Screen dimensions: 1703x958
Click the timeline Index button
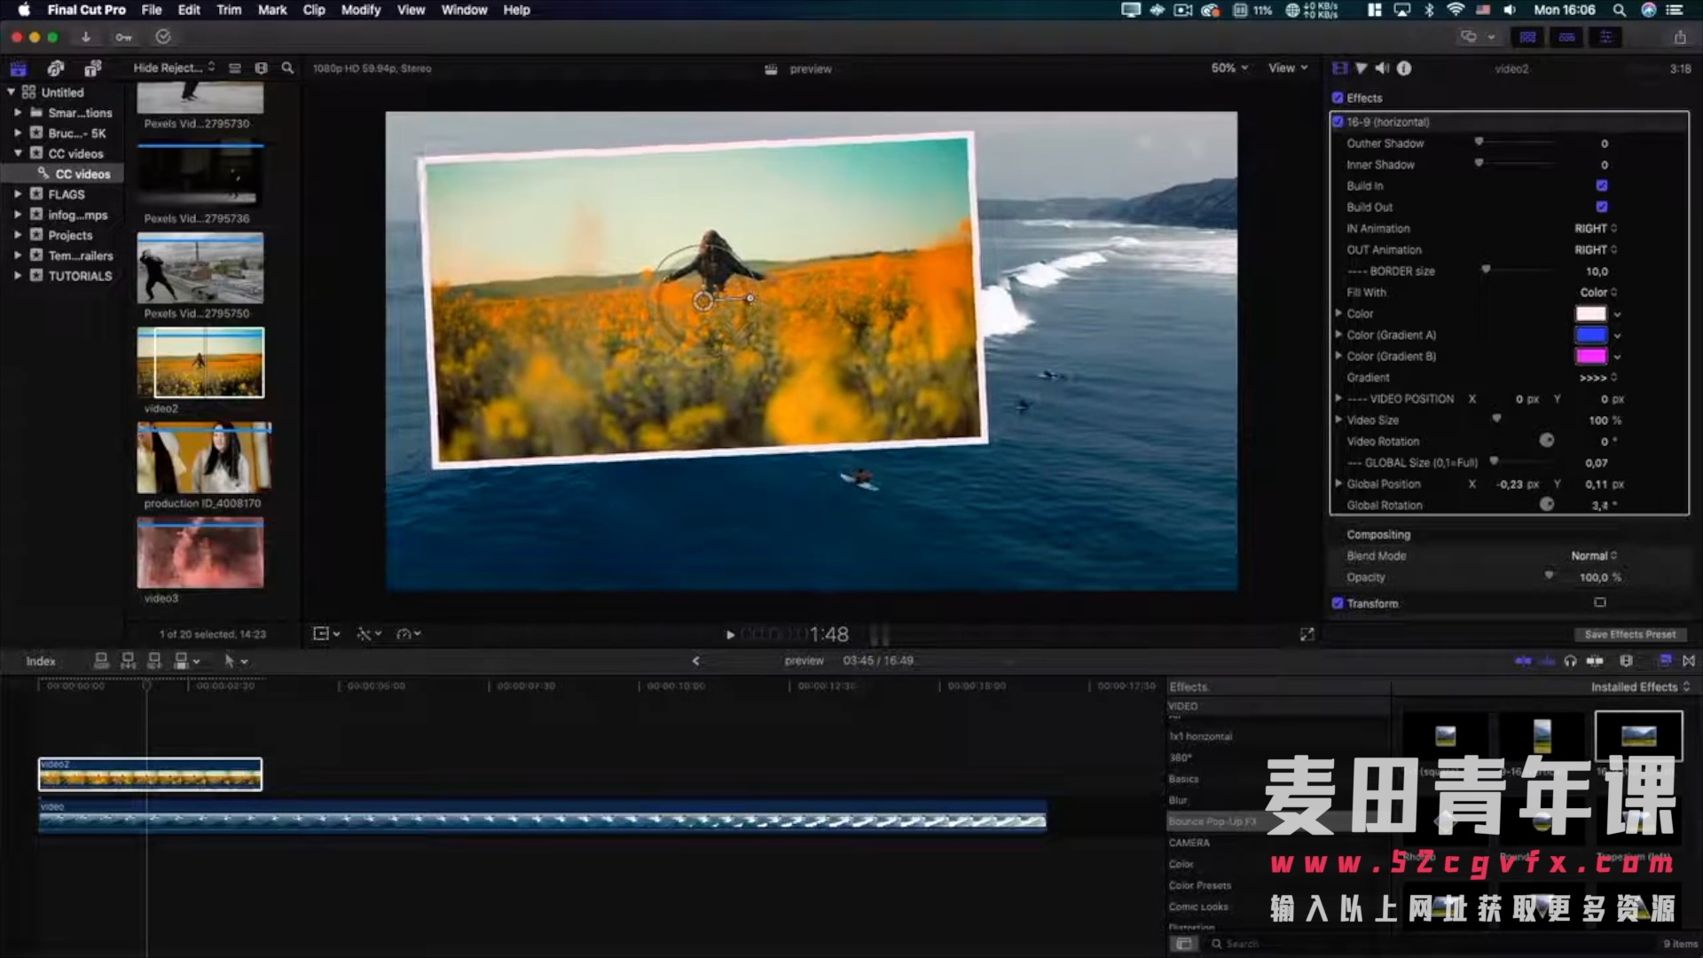41,662
